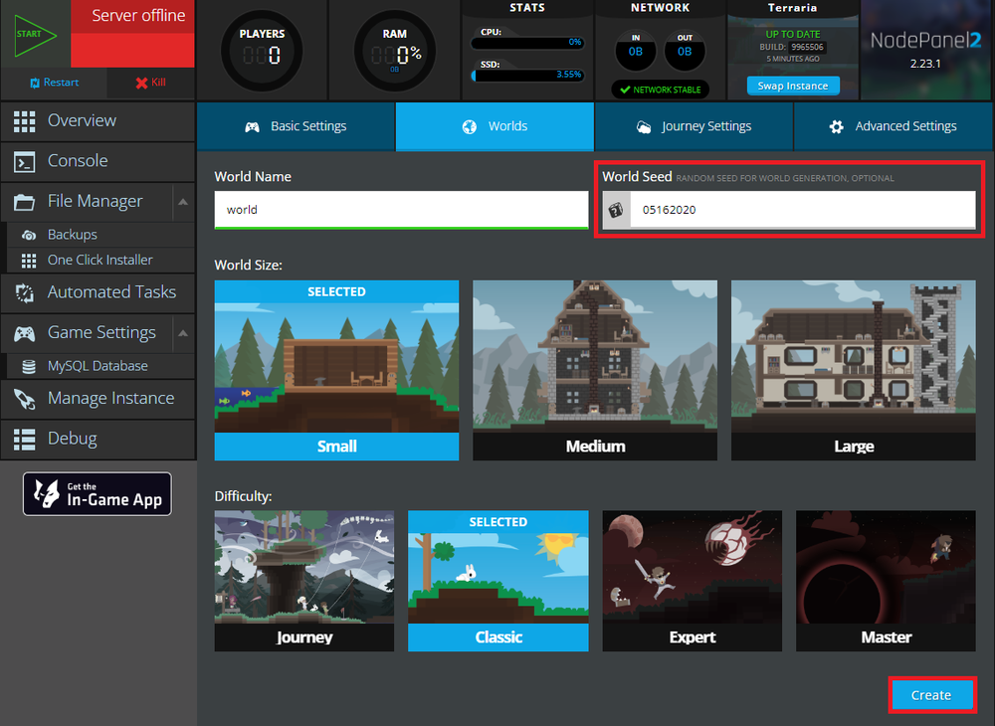Click the Create button
The height and width of the screenshot is (726, 995).
(930, 695)
